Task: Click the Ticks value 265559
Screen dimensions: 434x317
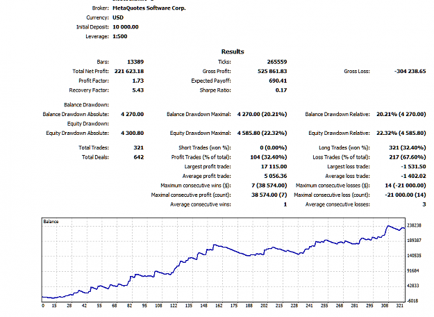Action: 277,62
